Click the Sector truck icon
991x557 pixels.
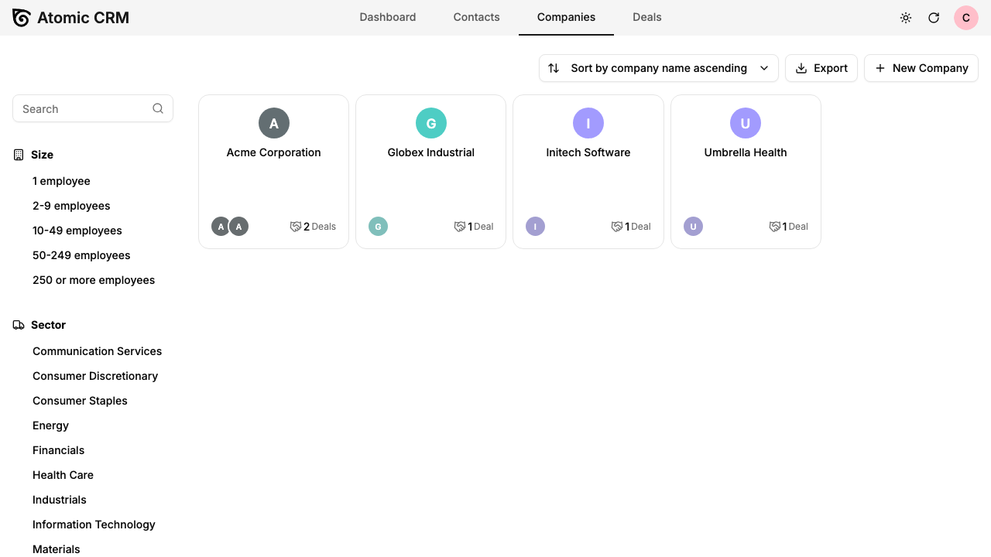19,325
